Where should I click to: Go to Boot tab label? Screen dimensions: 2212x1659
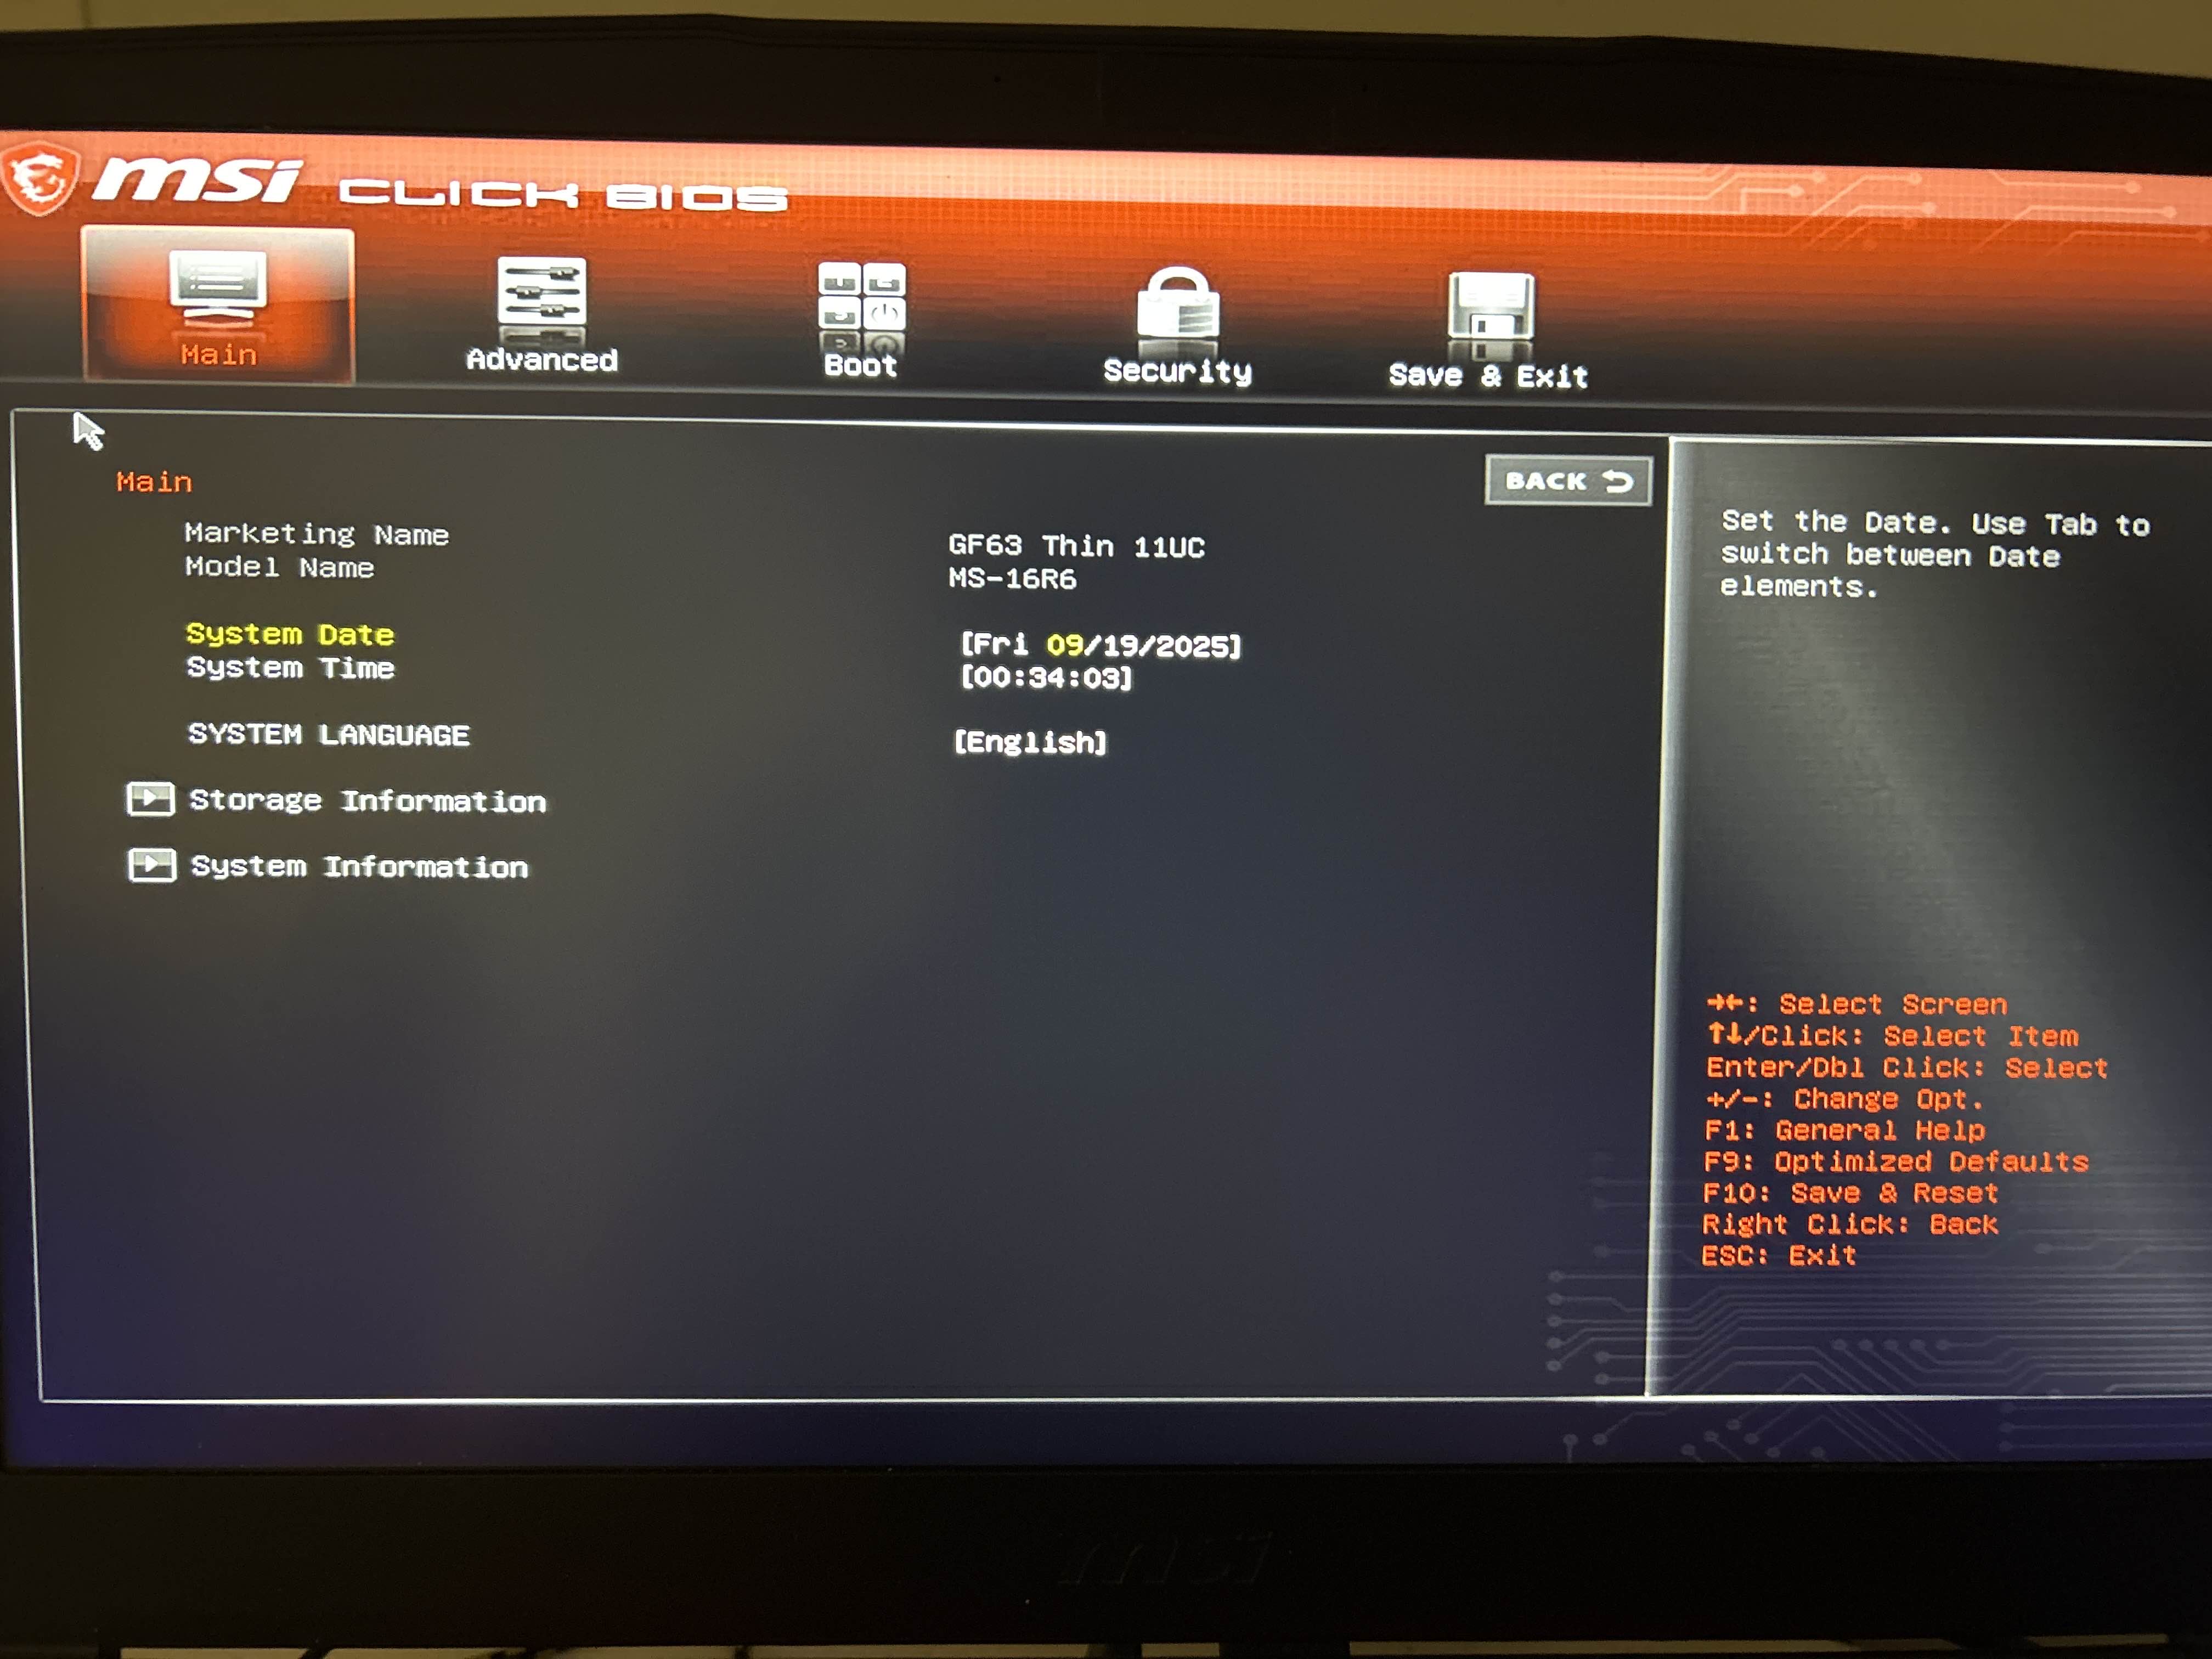[x=860, y=366]
